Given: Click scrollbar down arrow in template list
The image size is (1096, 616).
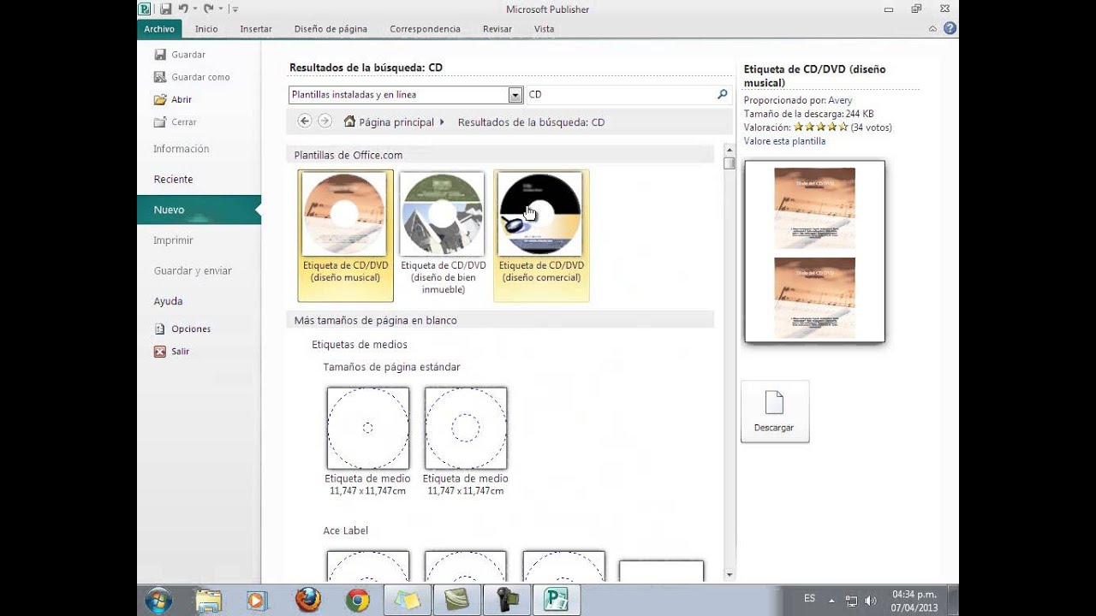Looking at the screenshot, I should pyautogui.click(x=729, y=575).
